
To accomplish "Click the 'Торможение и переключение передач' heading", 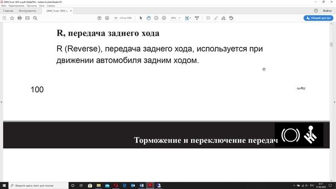I will (x=206, y=140).
